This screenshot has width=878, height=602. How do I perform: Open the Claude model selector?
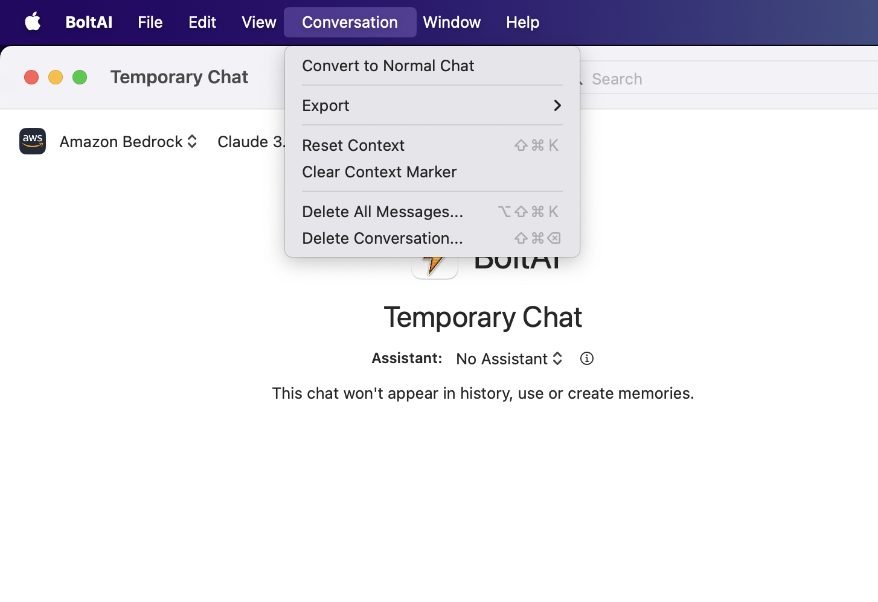point(250,142)
